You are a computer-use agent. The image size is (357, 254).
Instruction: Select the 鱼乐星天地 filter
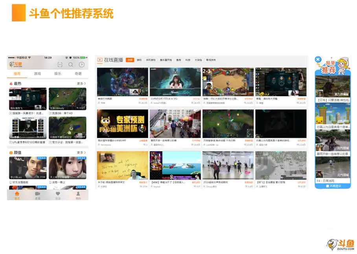pos(166,60)
